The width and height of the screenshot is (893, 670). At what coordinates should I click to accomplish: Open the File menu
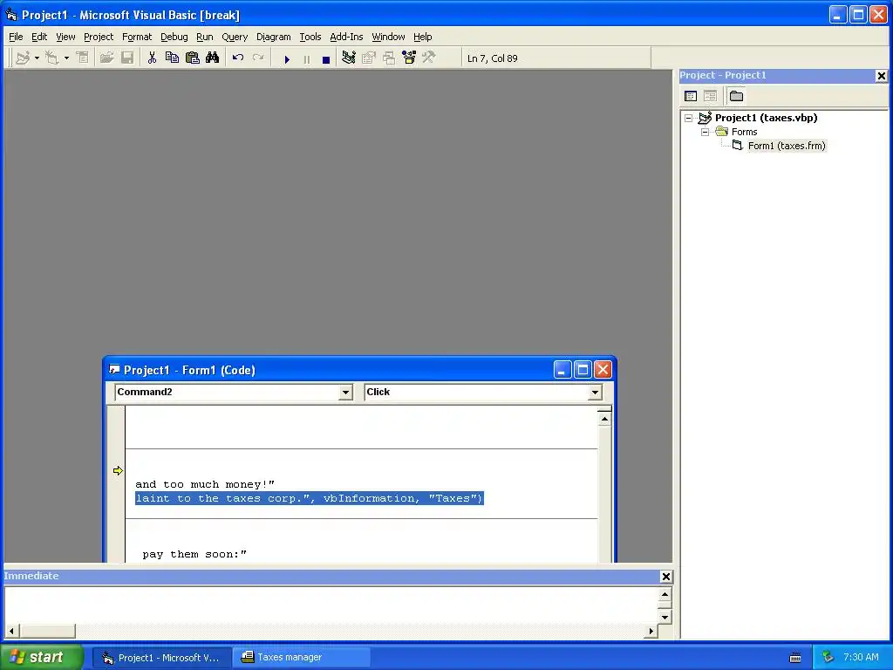pos(16,37)
